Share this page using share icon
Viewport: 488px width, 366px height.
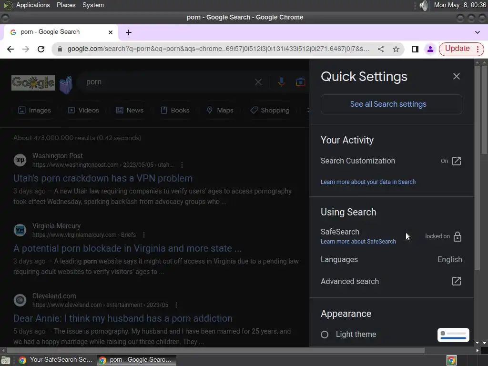click(x=381, y=49)
